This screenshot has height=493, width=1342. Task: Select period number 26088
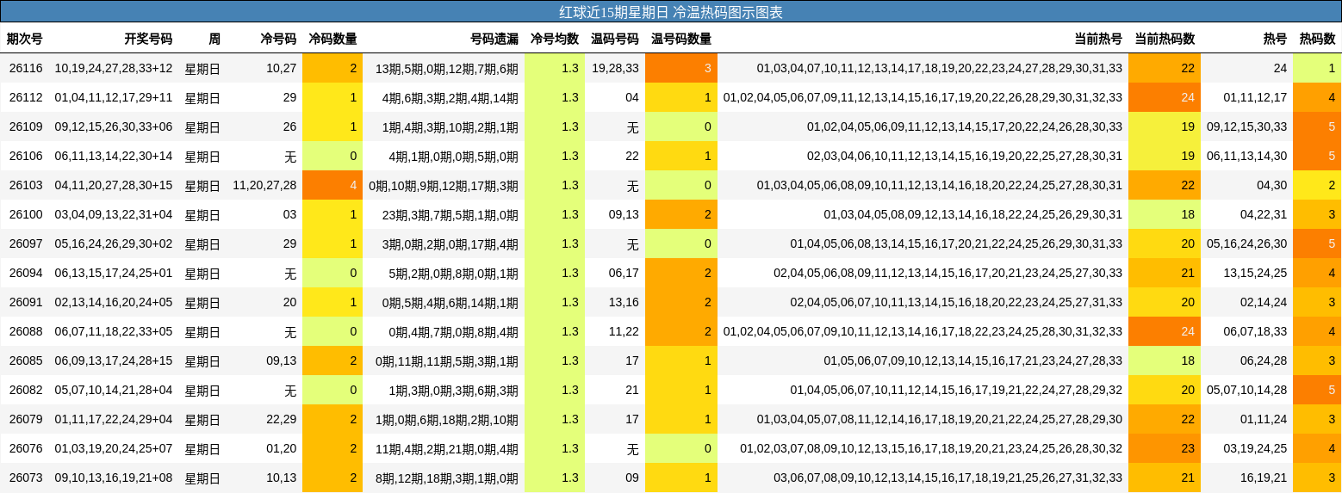tap(26, 331)
